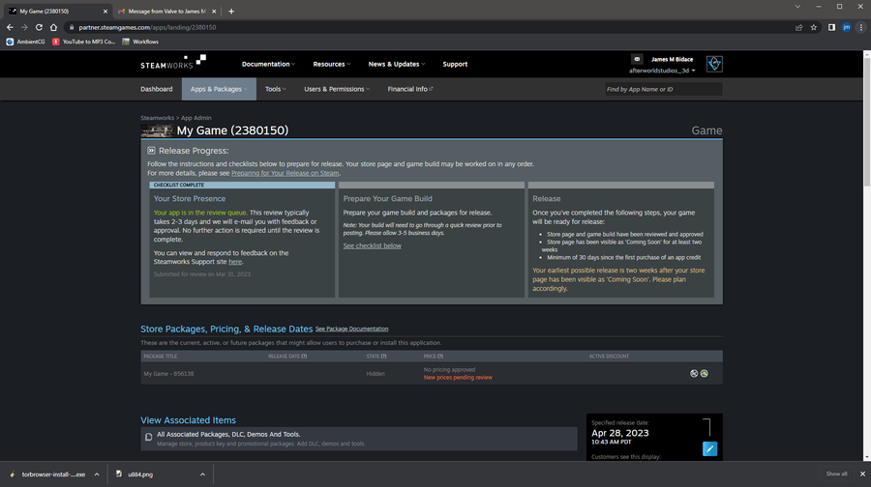
Task: Expand the Apps & Packages menu
Action: coord(219,89)
